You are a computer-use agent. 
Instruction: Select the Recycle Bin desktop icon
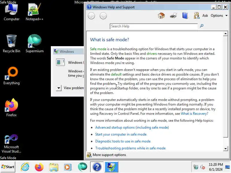coord(12,44)
